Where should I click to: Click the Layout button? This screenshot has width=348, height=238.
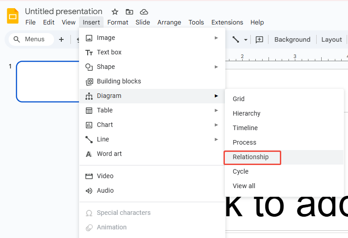point(331,39)
